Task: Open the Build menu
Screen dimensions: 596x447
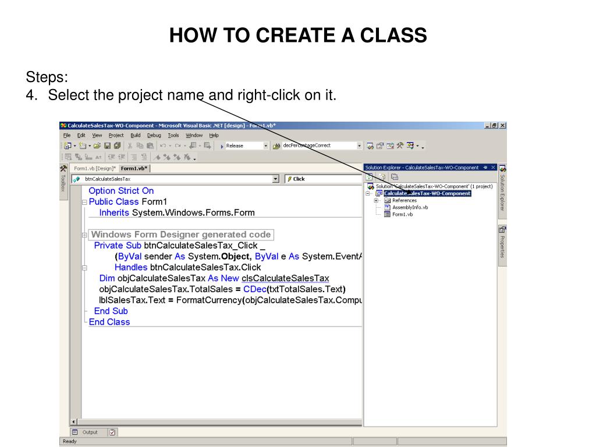Action: tap(135, 135)
